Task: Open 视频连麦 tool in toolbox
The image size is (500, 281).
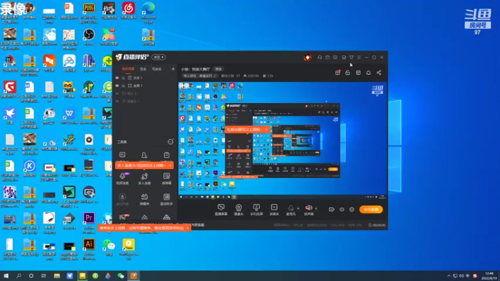Action: tap(122, 179)
